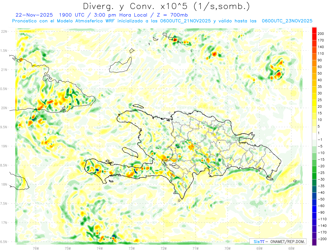
Task: Select the valid-until time "0600UTC_23NOV2025"
Action: pos(287,21)
